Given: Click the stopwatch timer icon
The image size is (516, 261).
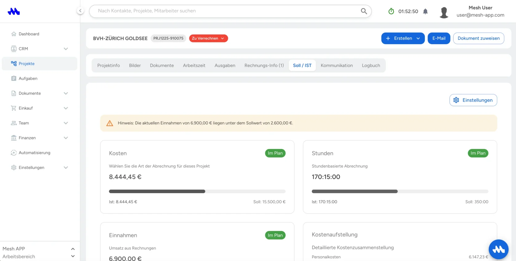Looking at the screenshot, I should 391,11.
